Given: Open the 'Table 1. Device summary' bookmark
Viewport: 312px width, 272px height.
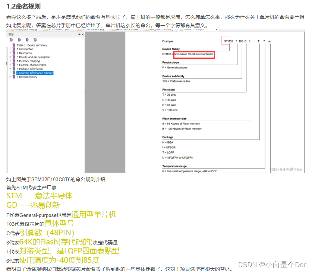Looking at the screenshot, I should click(x=32, y=45).
